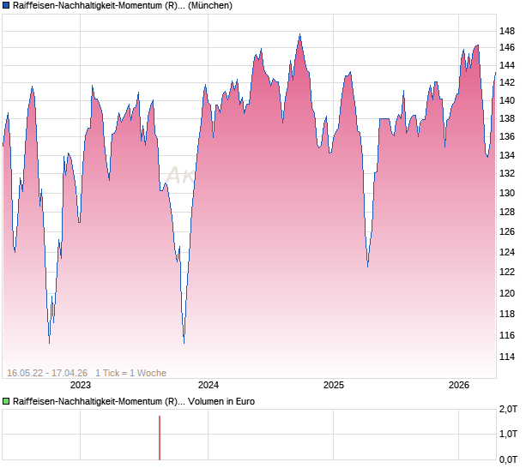Screen dimensions: 532x468
Task: Click the green volume legend square
Action: point(6,401)
